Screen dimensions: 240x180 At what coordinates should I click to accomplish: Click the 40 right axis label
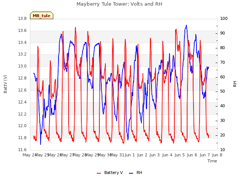coord(222,106)
